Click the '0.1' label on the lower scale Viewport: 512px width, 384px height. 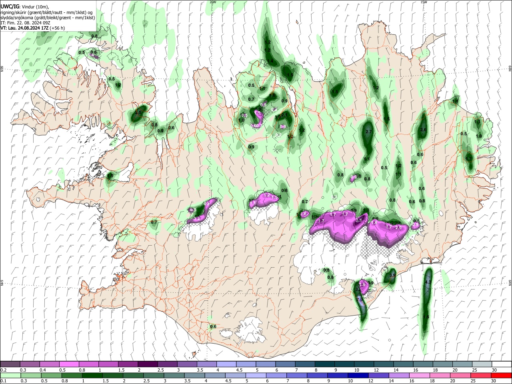3,381
